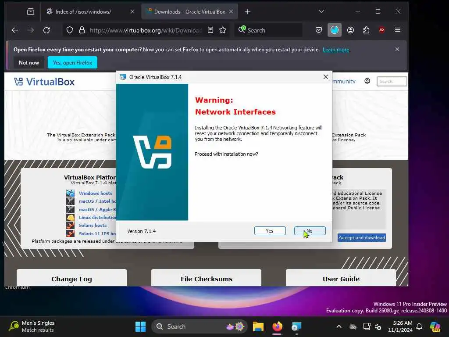The width and height of the screenshot is (449, 337).
Task: Click the Firefox URL address bar
Action: coord(146,30)
